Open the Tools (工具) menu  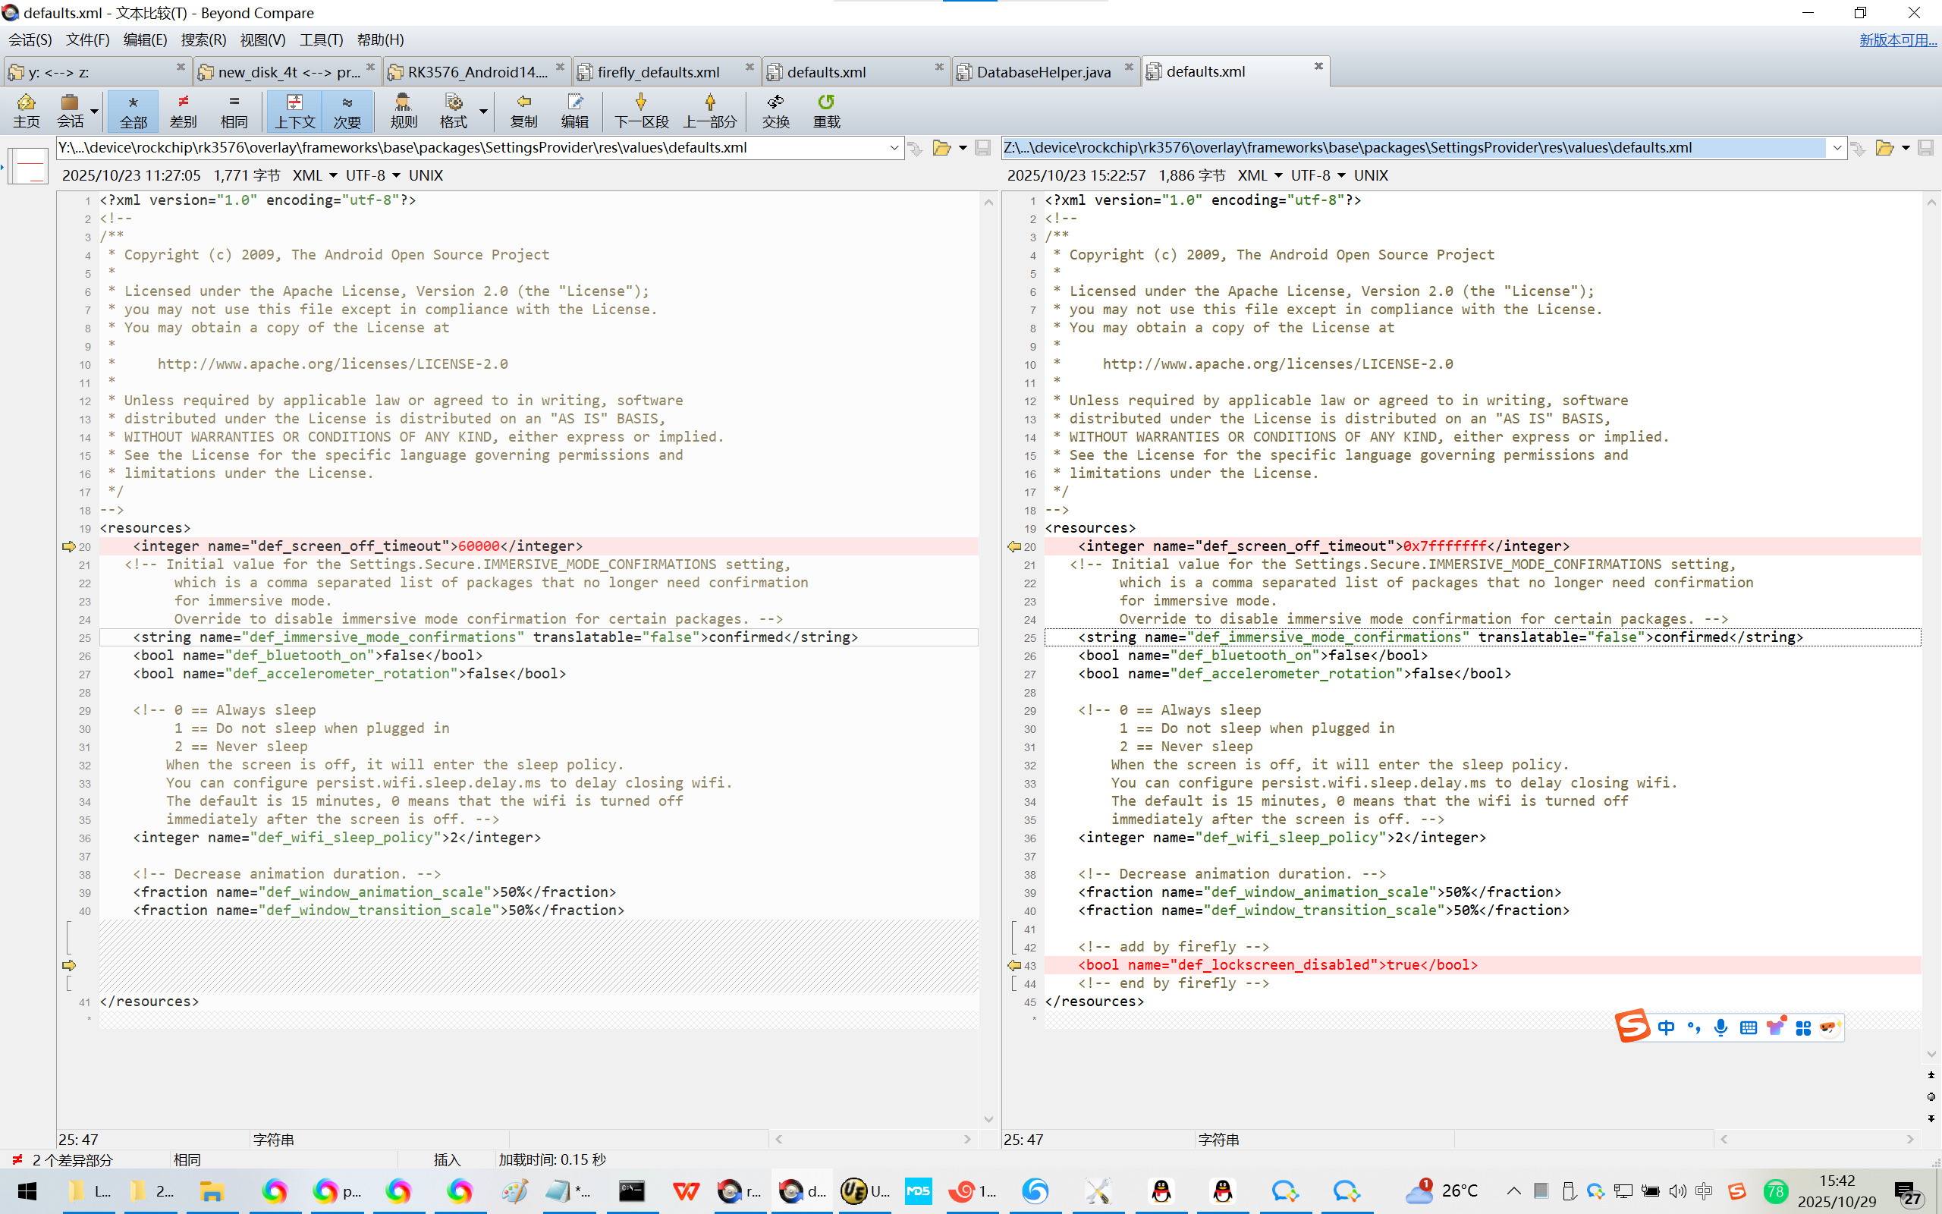point(321,39)
